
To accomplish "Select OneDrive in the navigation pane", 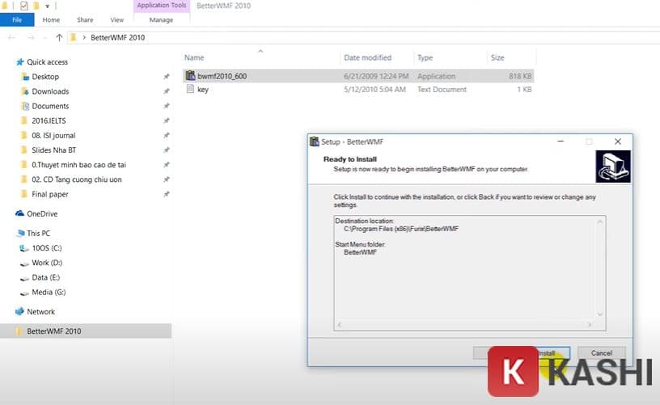I will (x=42, y=213).
